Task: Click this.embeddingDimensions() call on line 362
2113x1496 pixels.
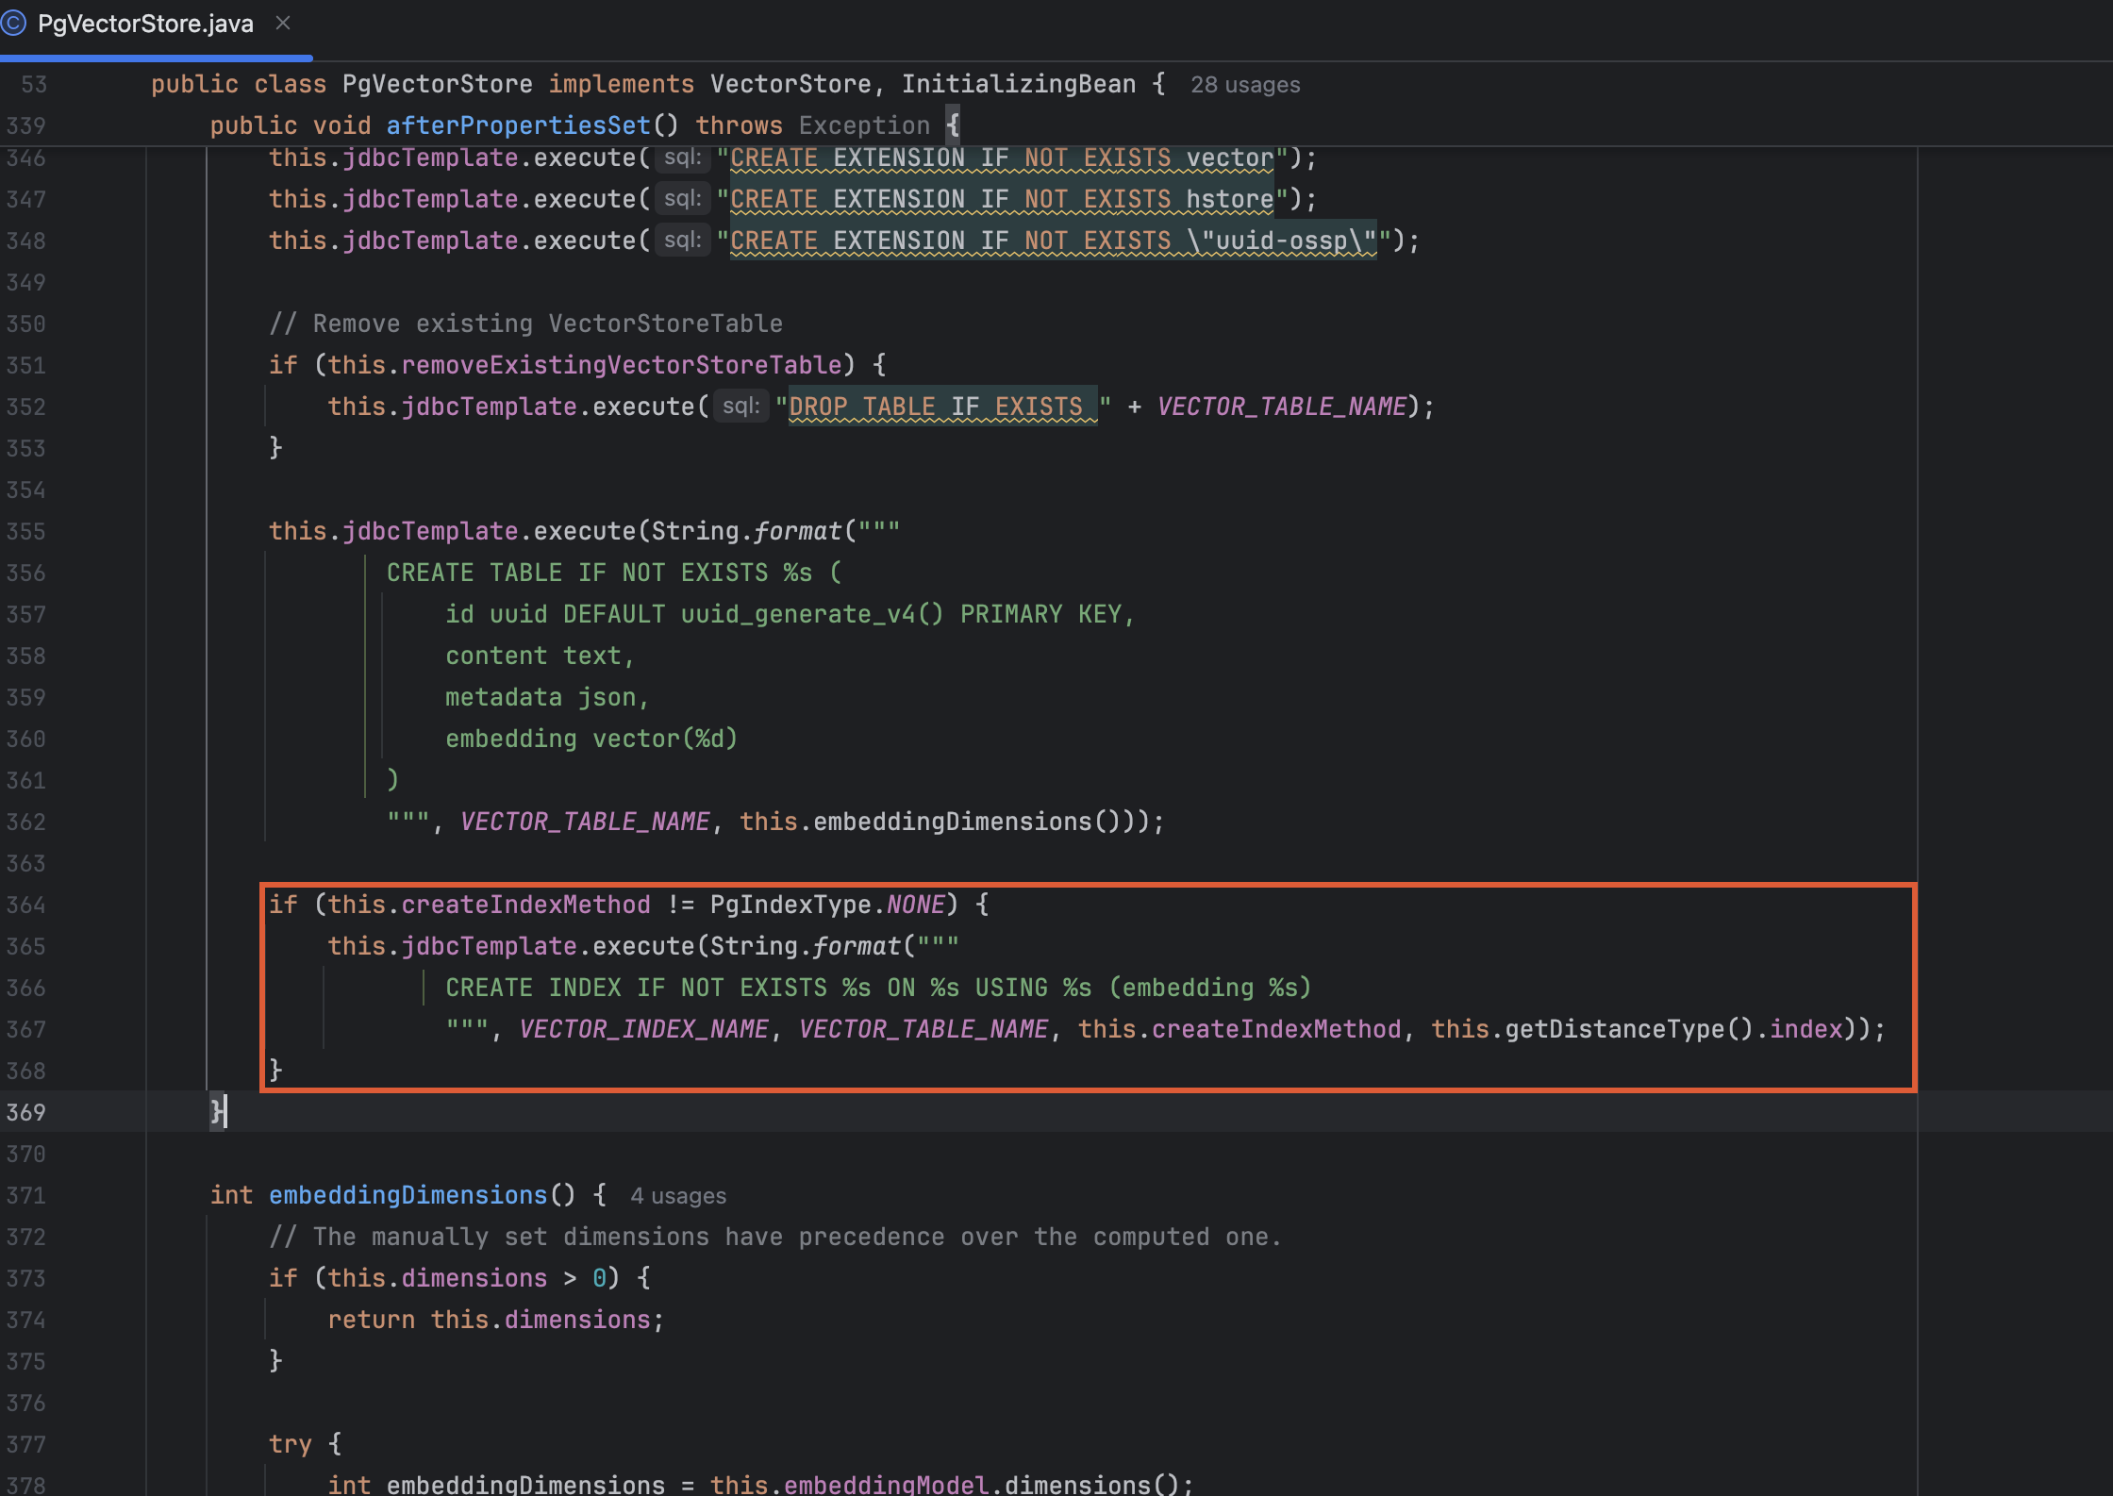Action: click(937, 822)
